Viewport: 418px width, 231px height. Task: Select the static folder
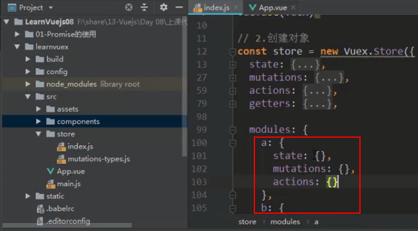point(55,196)
